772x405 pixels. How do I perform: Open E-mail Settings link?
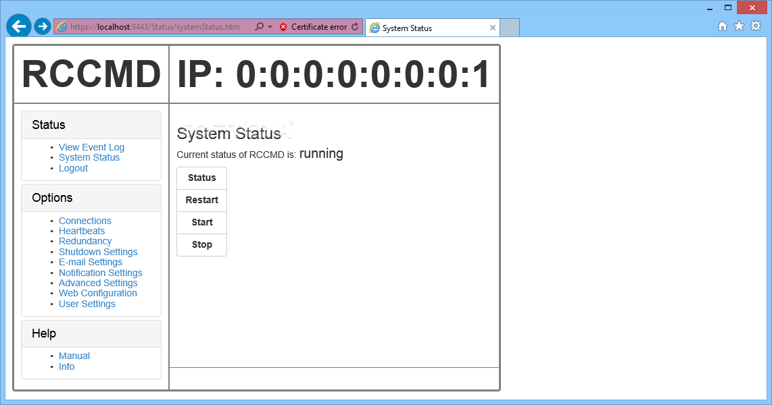[x=91, y=262]
